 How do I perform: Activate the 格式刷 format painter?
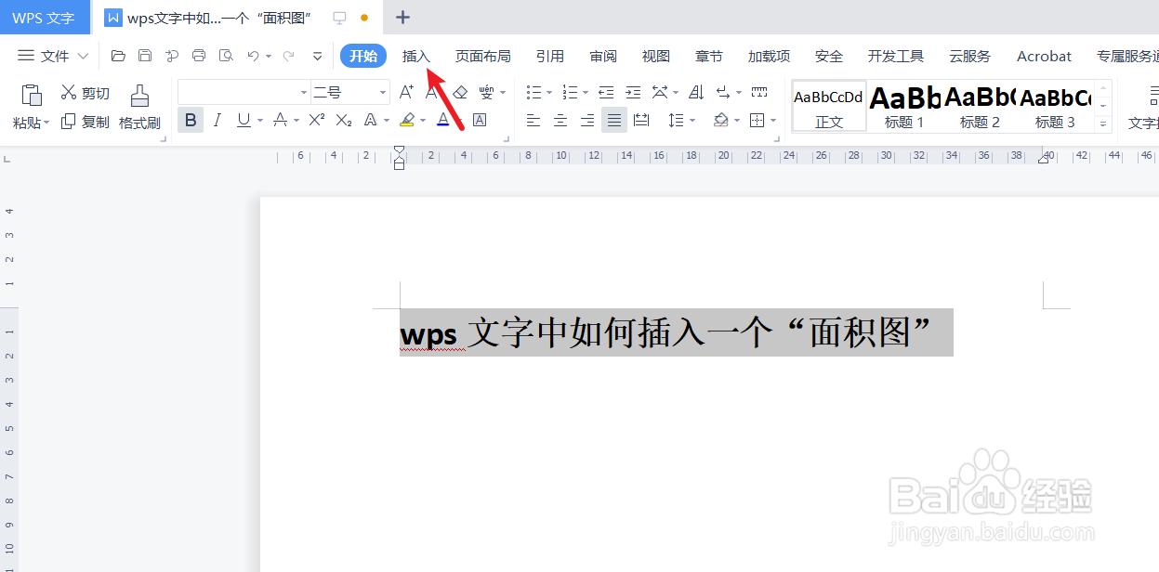[139, 108]
